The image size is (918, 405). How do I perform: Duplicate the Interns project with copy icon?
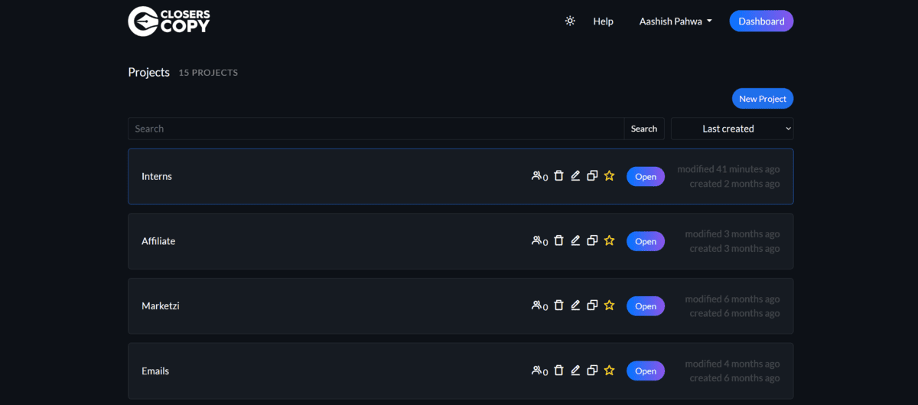tap(592, 176)
